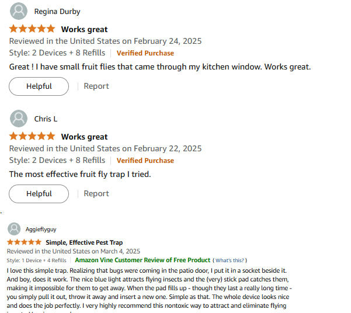The height and width of the screenshot is (313, 351).
Task: Open Aggieflyguy's reviewer profile name
Action: pos(42,229)
